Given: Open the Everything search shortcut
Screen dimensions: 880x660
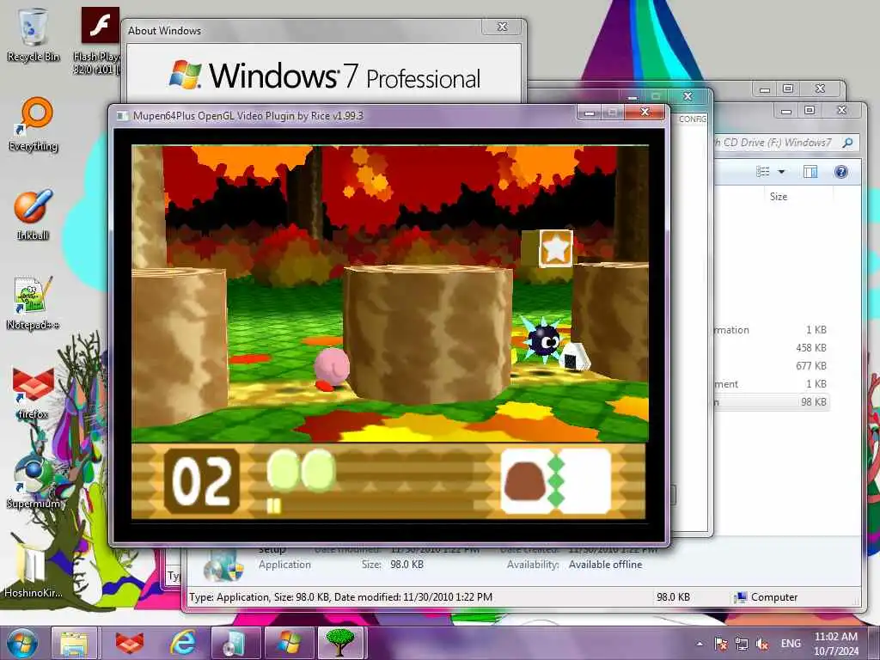Looking at the screenshot, I should [x=34, y=125].
